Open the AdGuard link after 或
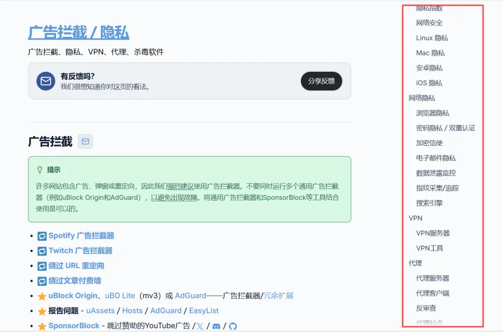This screenshot has height=332, width=503. [x=190, y=296]
